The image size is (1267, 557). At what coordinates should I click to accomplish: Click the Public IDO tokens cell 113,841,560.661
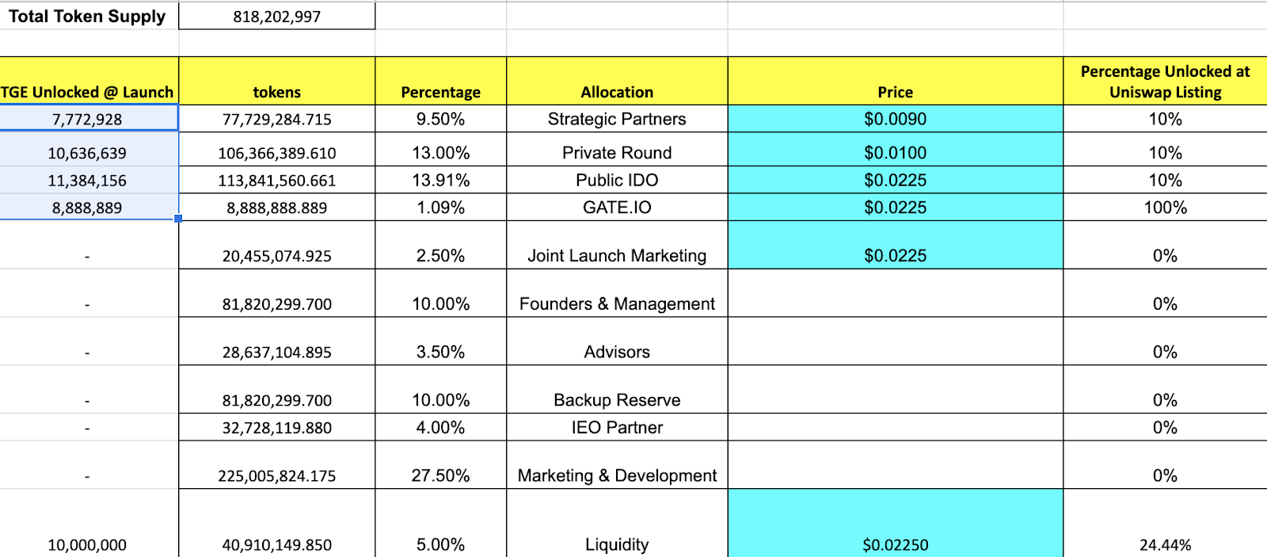[x=276, y=181]
